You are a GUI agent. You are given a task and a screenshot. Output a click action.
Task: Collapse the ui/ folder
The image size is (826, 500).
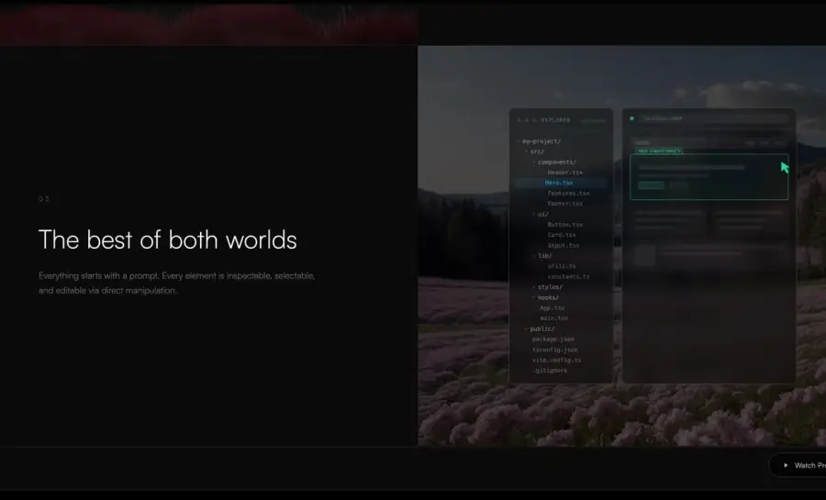click(542, 214)
